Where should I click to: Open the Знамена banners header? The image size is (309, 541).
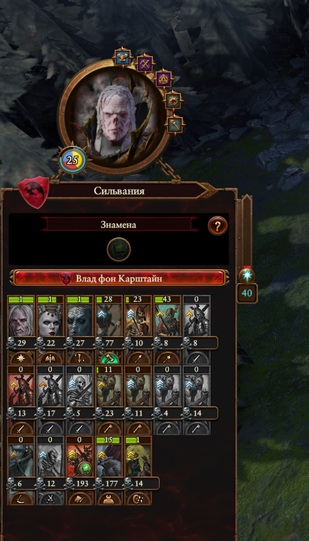(118, 225)
